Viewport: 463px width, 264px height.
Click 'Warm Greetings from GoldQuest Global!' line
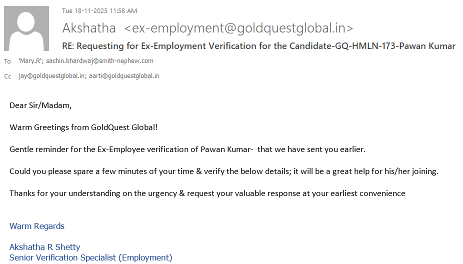(x=83, y=127)
